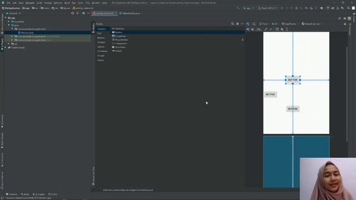Select the Common palette category
This screenshot has height=200, width=356.
(x=101, y=29)
